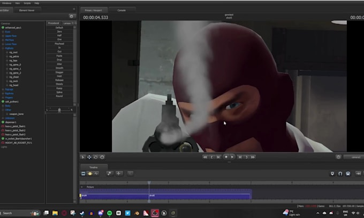The image size is (364, 218).
Task: Step forward one frame
Action: pos(240,157)
